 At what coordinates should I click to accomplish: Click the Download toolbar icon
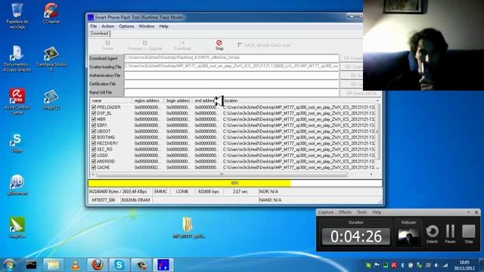point(181,45)
